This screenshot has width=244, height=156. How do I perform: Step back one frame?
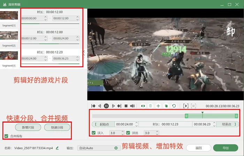pos(100,106)
